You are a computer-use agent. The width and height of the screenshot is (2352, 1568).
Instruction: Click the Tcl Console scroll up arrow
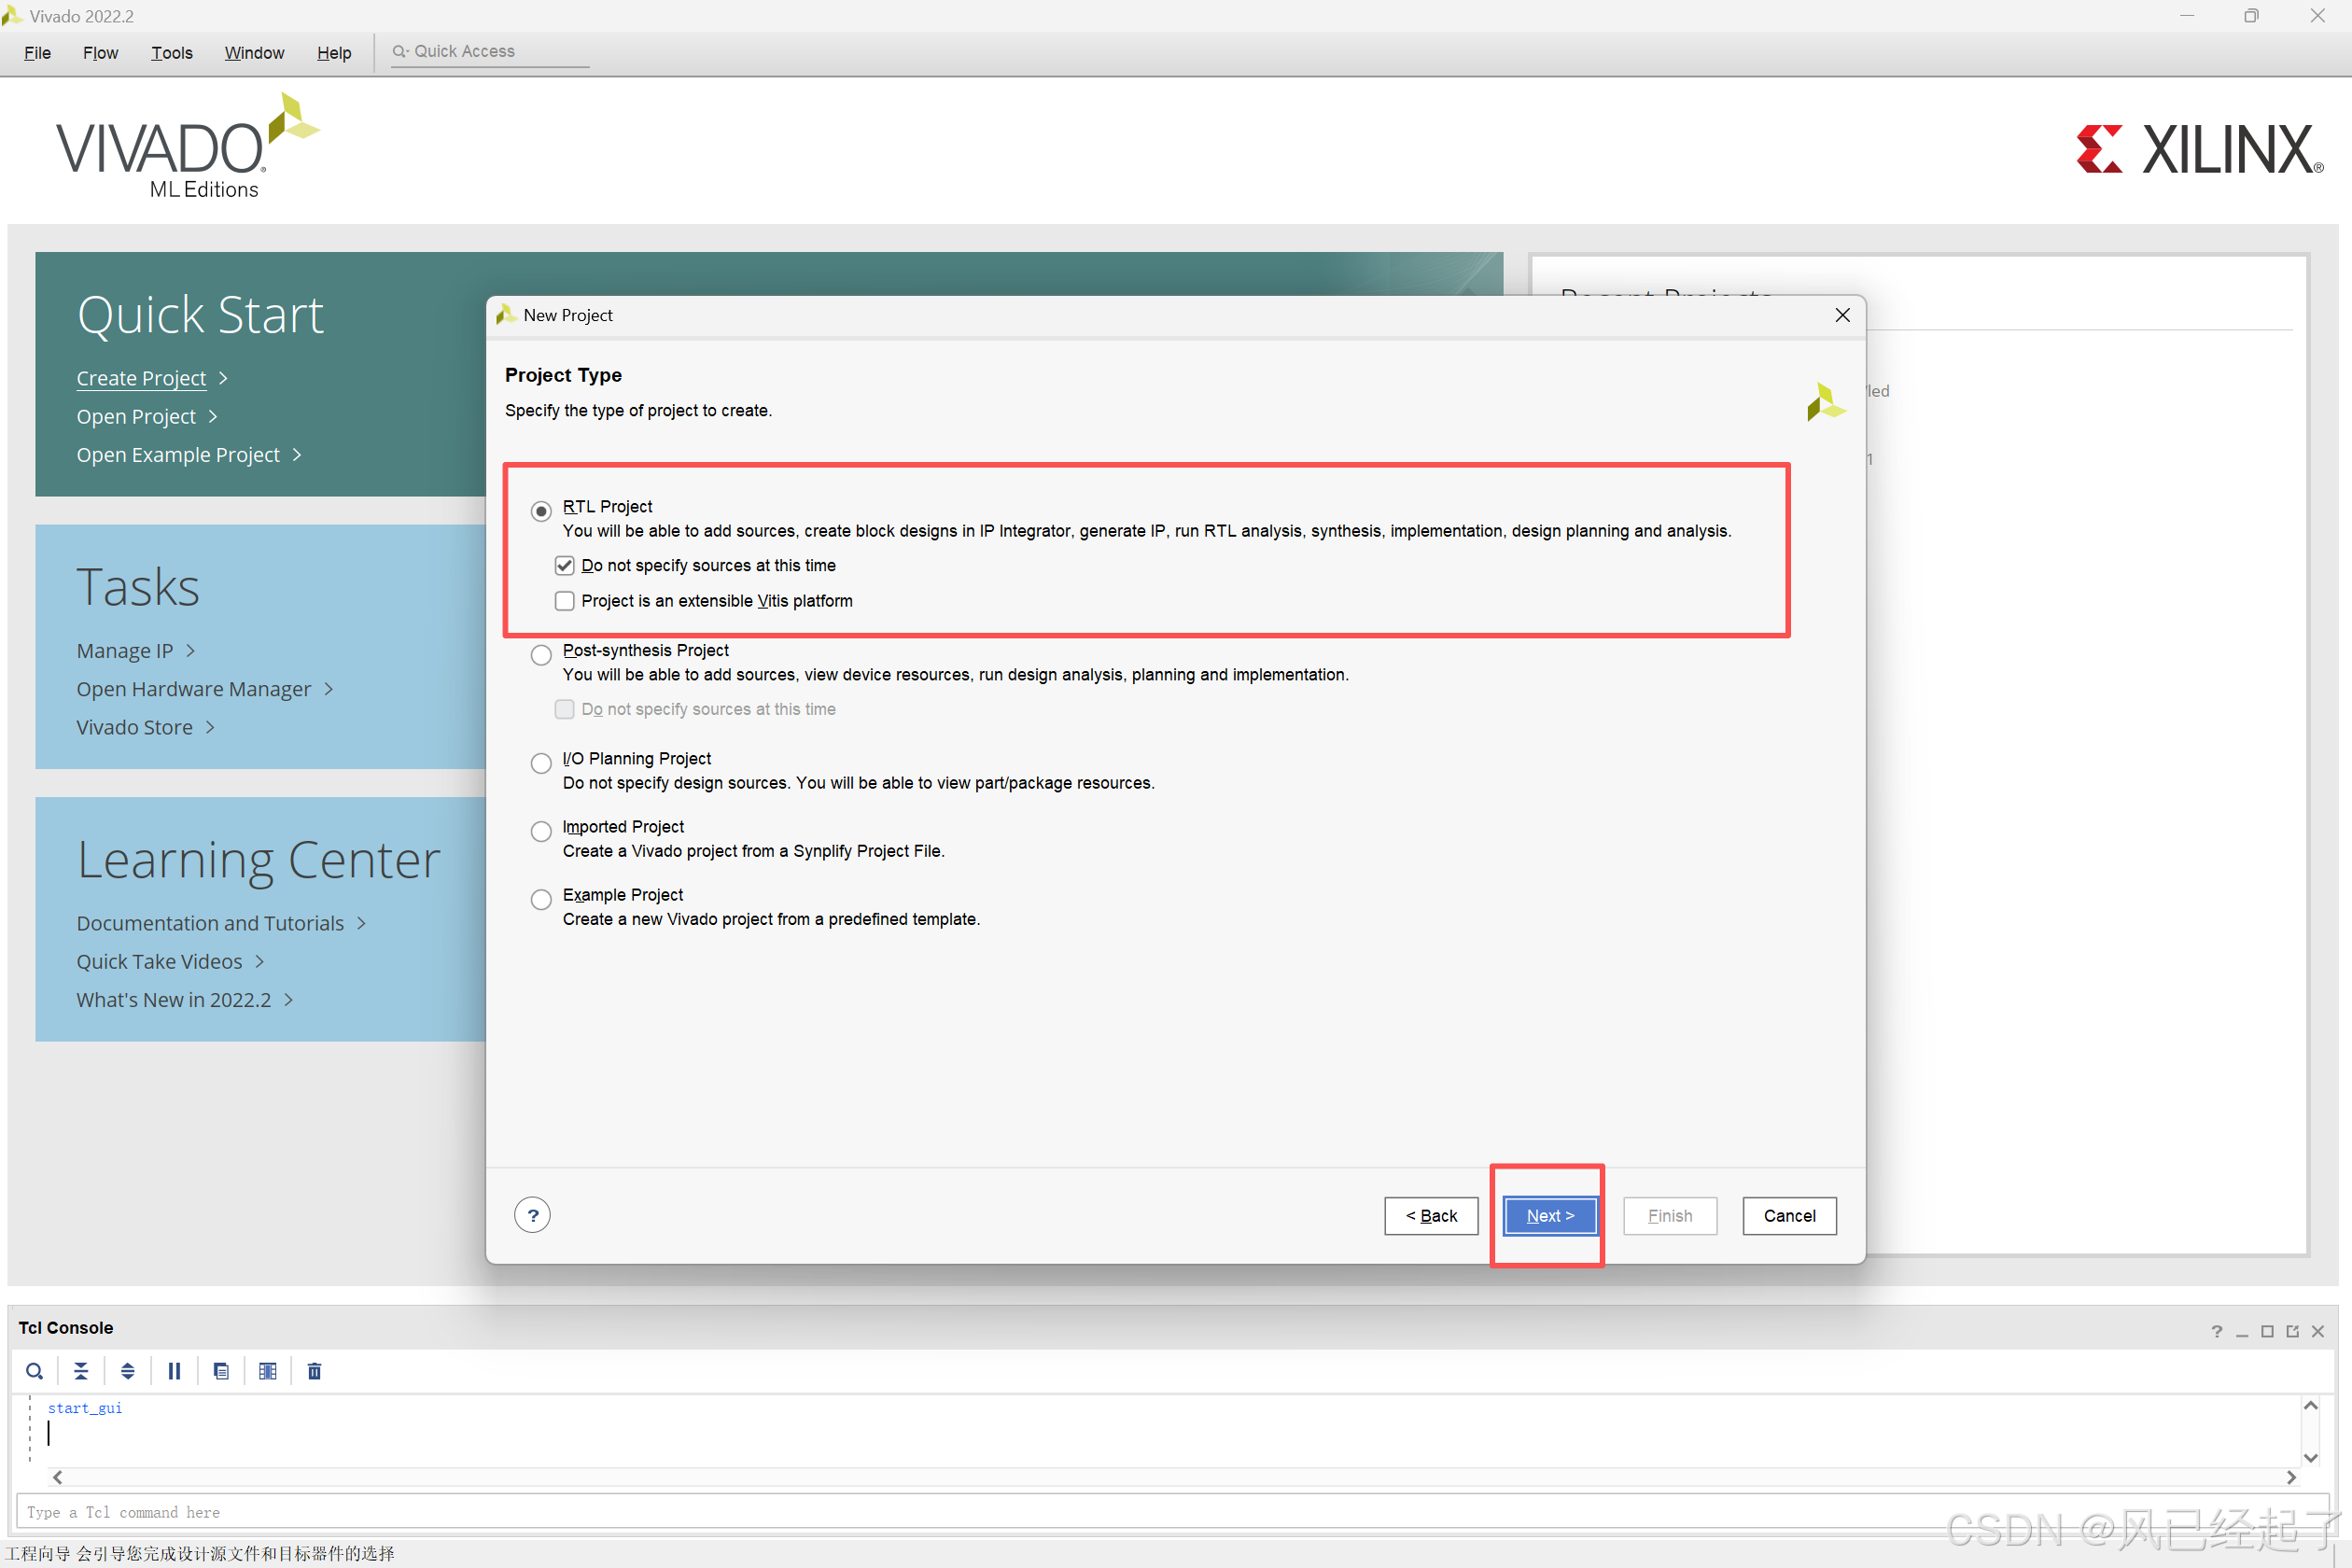pyautogui.click(x=2310, y=1405)
